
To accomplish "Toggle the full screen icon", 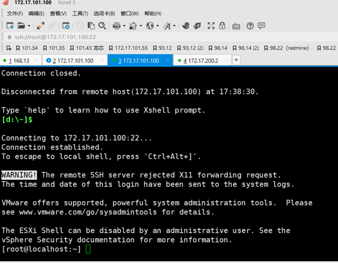I will [211, 26].
